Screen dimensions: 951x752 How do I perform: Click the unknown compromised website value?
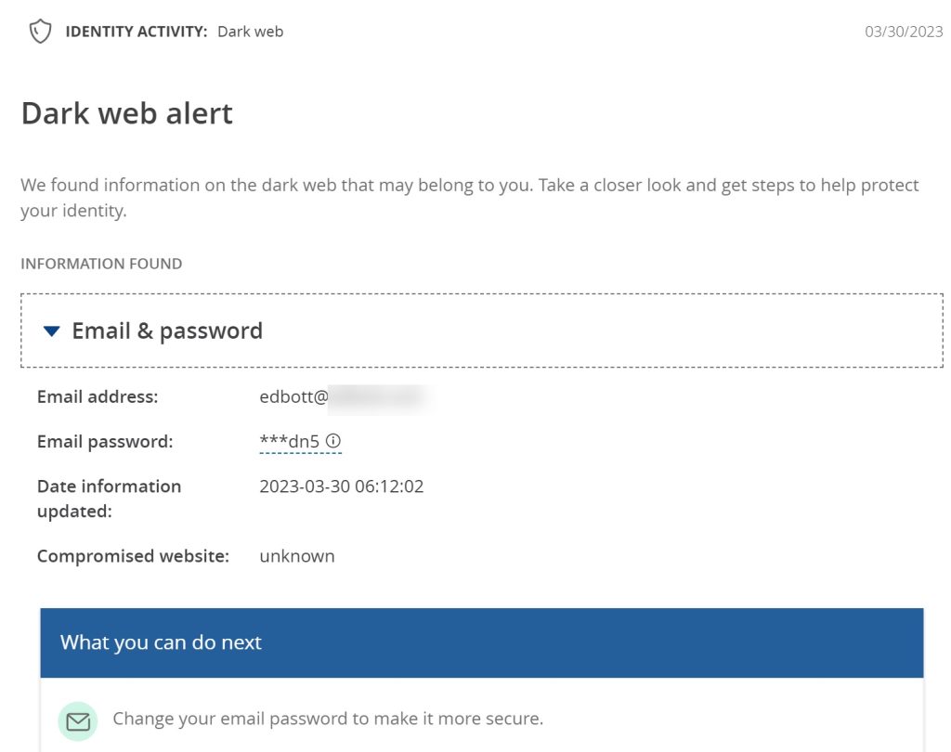pos(297,556)
